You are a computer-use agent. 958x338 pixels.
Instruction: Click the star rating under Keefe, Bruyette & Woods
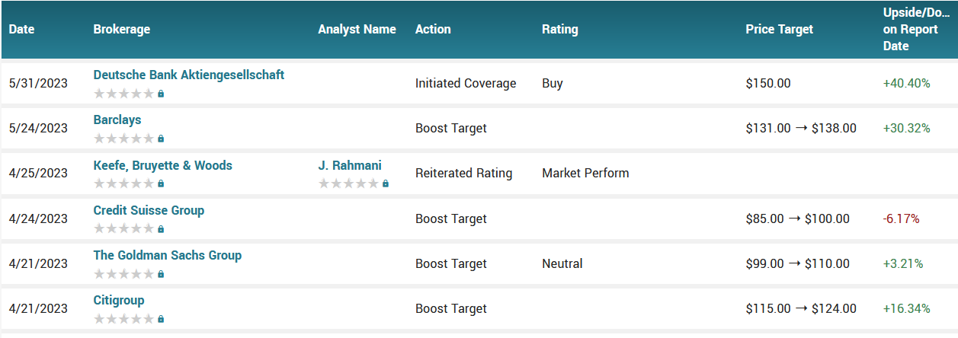(123, 184)
